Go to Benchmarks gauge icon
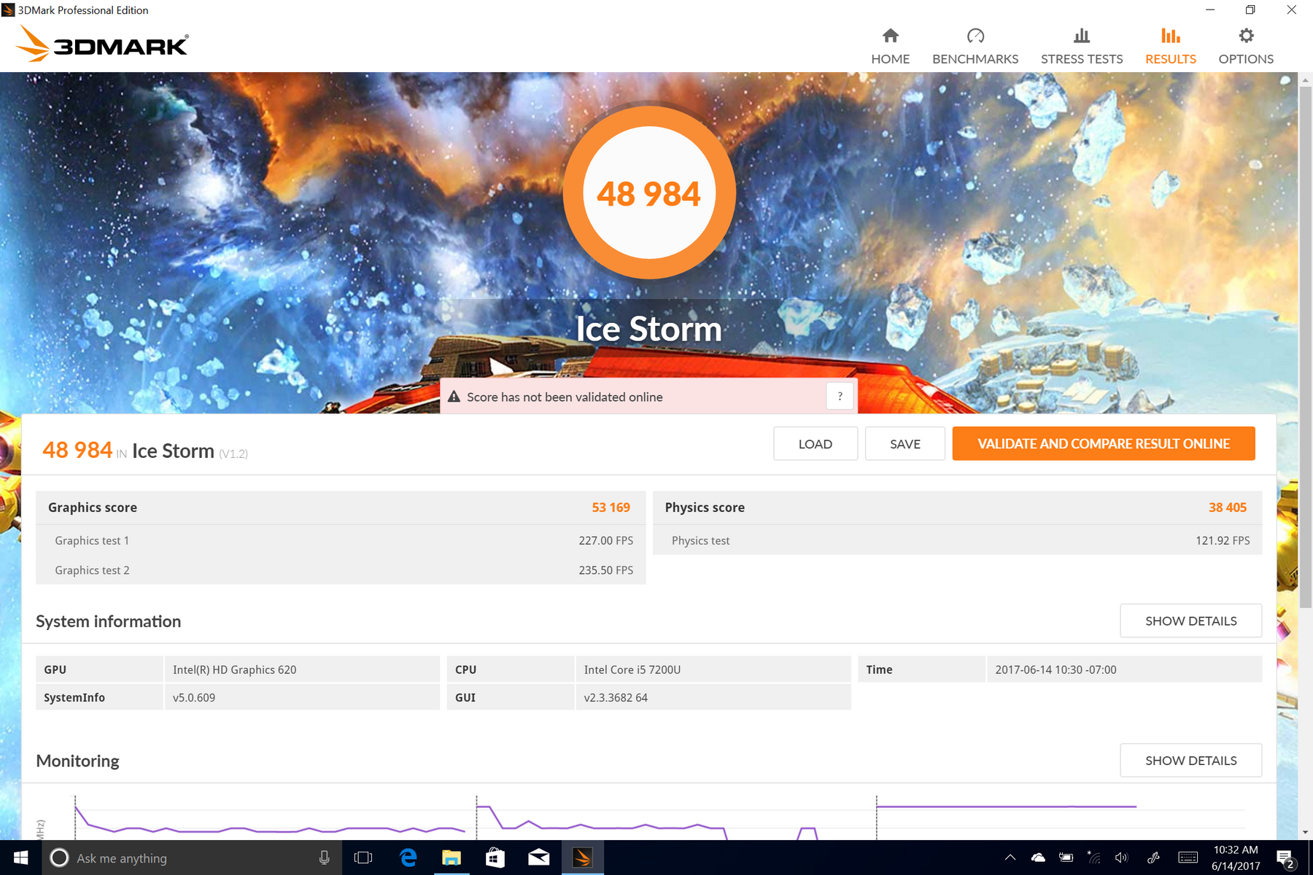The width and height of the screenshot is (1313, 875). tap(975, 36)
